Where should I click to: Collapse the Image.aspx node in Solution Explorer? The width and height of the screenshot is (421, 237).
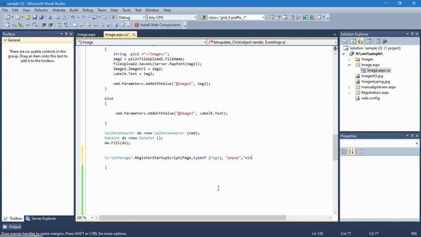pos(349,65)
